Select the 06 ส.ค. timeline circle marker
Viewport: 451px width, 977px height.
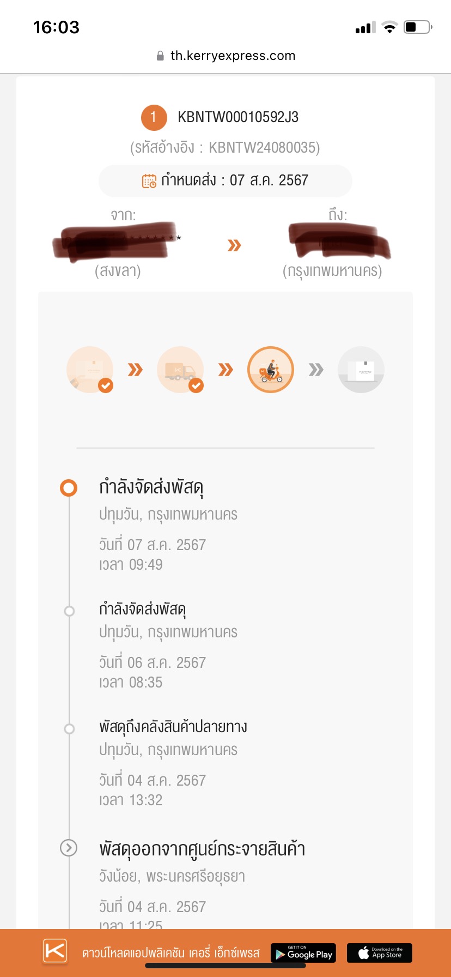69,611
